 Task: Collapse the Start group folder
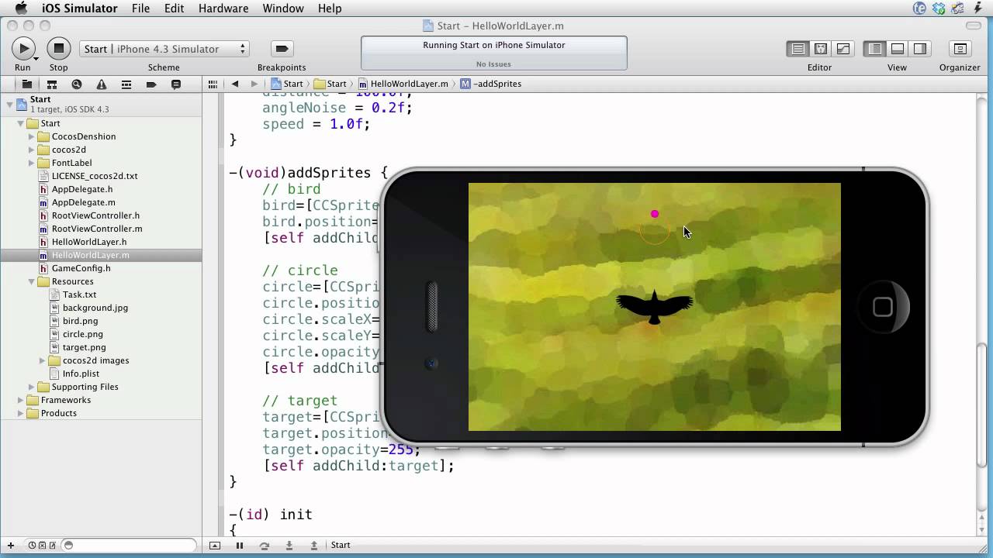coord(21,123)
